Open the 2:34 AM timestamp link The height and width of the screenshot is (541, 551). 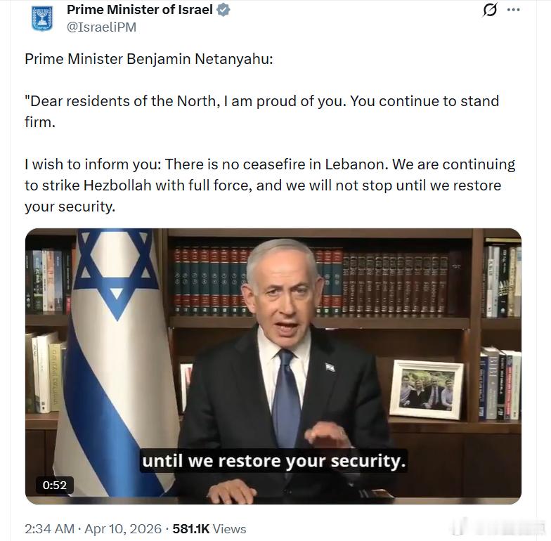(49, 528)
